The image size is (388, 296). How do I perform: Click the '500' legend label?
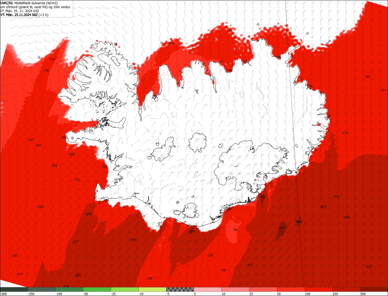[x=363, y=294]
